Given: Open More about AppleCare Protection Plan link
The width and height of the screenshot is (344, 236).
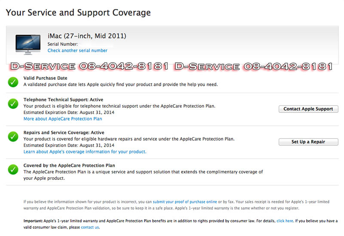Looking at the screenshot, I should tap(63, 119).
